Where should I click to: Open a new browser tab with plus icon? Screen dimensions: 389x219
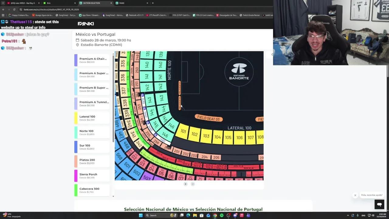153,3
